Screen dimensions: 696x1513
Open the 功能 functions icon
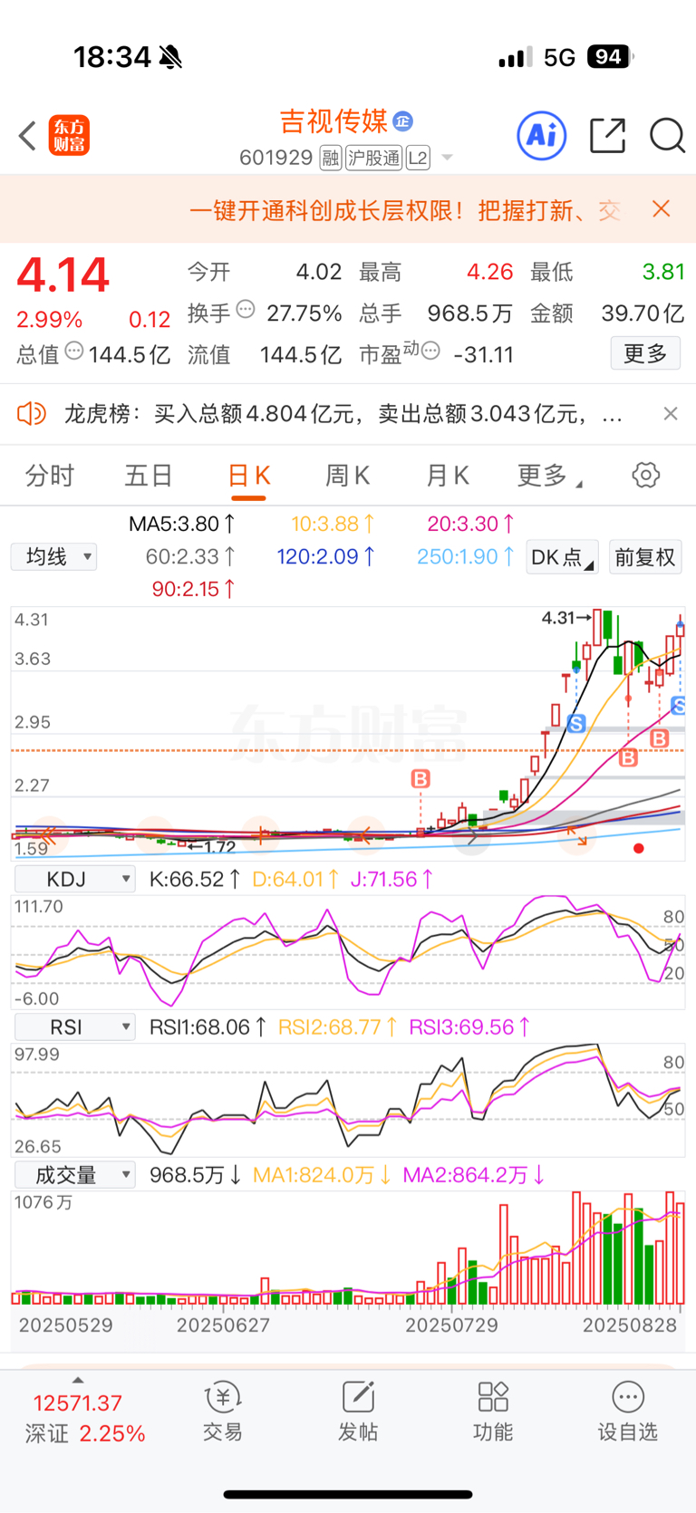click(x=493, y=1411)
